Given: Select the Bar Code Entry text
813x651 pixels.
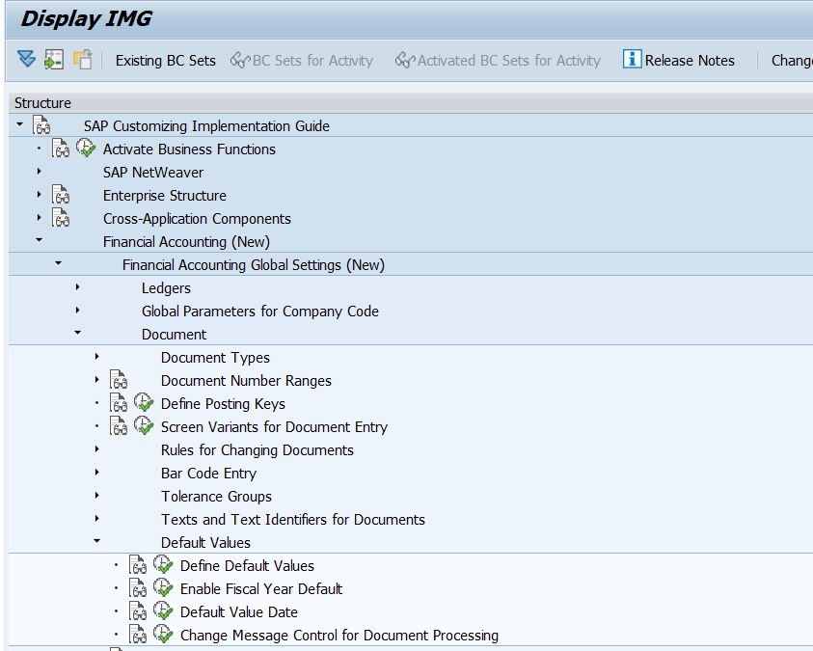Looking at the screenshot, I should [208, 474].
